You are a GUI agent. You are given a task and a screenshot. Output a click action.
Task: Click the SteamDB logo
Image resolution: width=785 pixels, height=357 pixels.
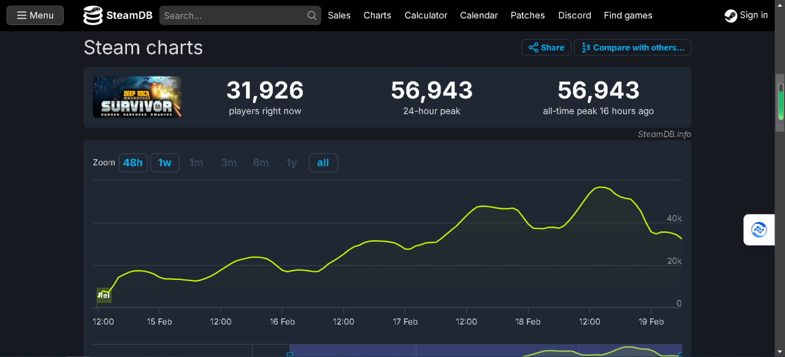[x=118, y=15]
